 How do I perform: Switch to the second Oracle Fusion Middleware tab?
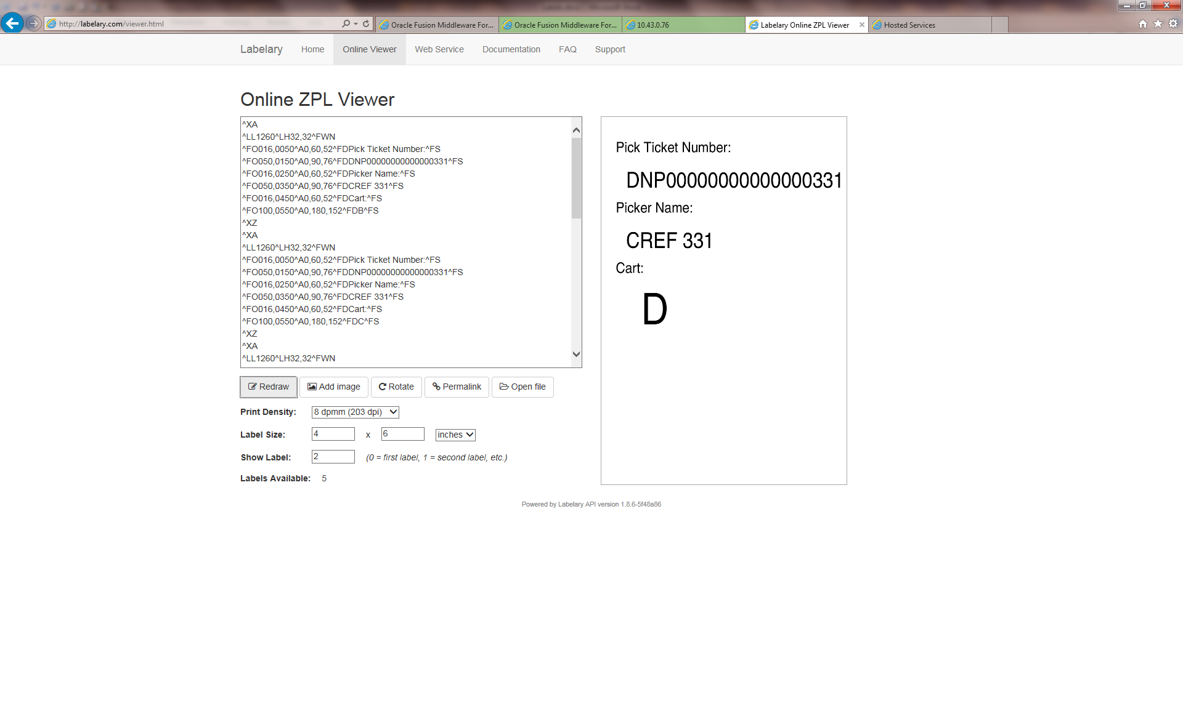pos(560,25)
